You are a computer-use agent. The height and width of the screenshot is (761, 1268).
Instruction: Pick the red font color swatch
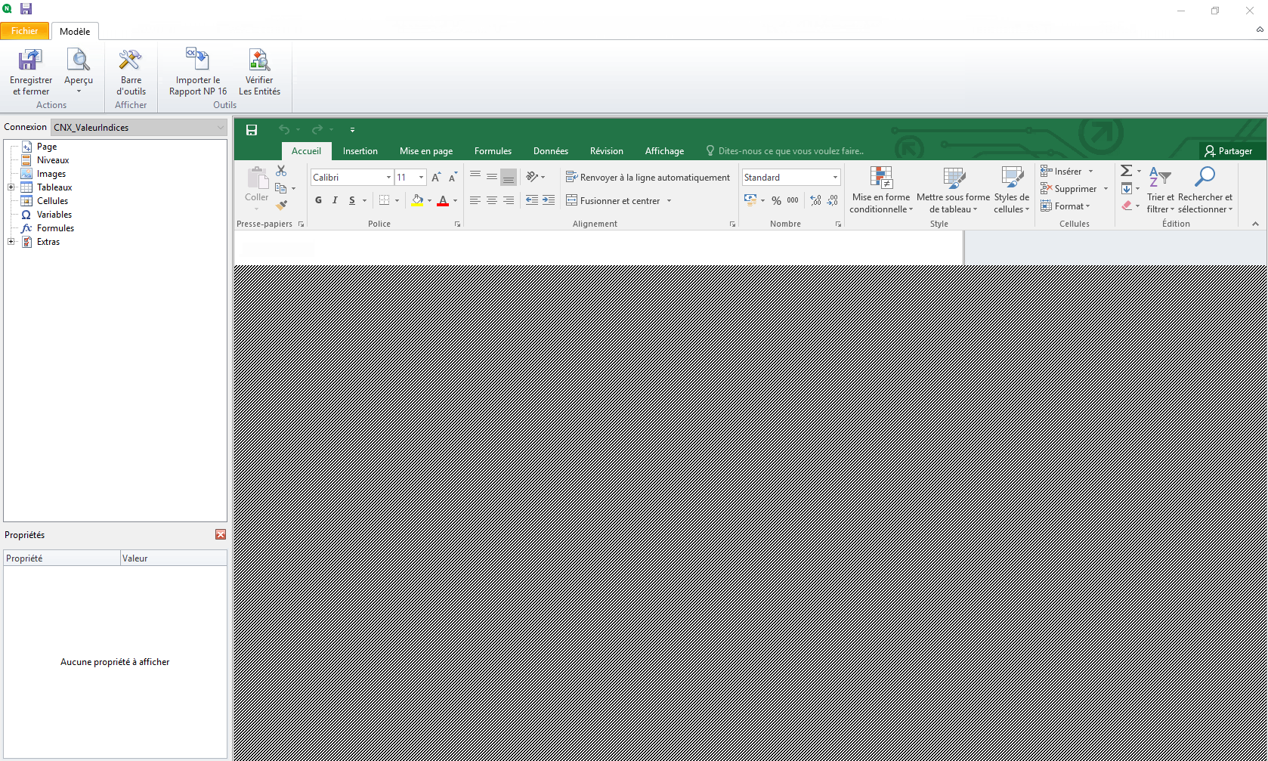tap(443, 200)
